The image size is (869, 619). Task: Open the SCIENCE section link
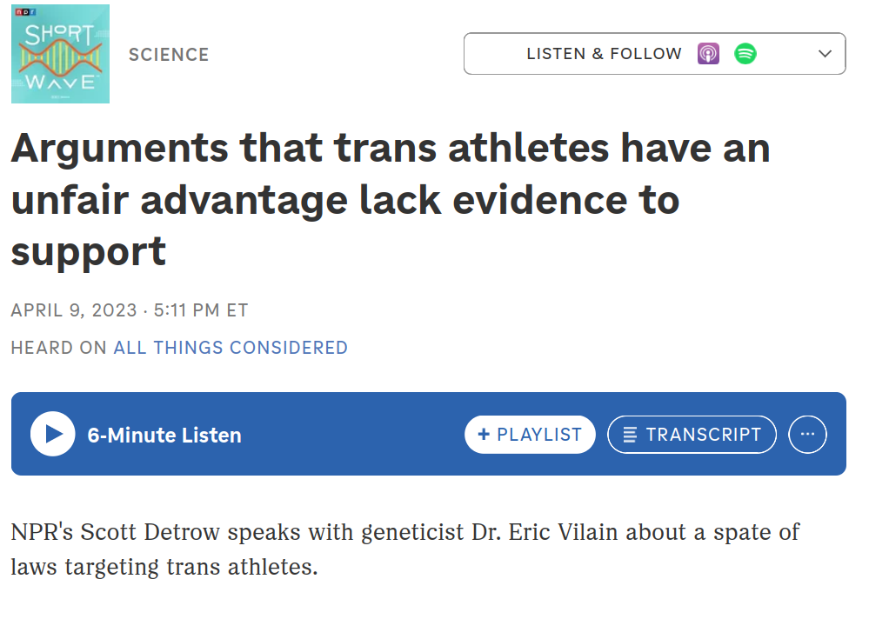[169, 55]
